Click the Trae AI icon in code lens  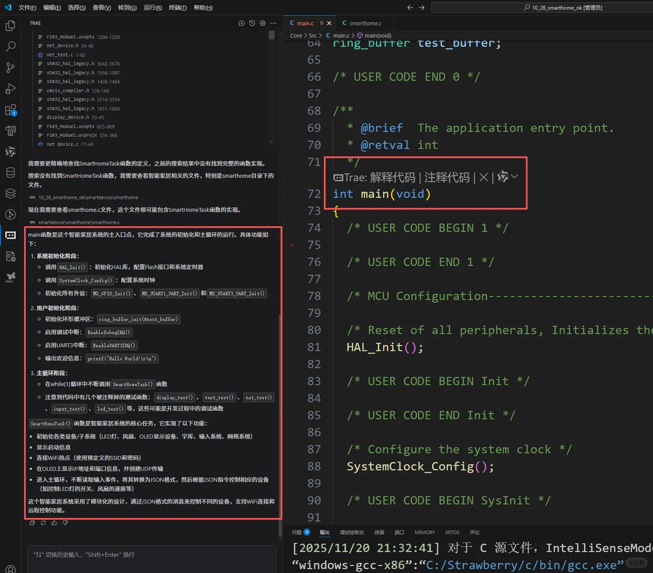[x=503, y=177]
